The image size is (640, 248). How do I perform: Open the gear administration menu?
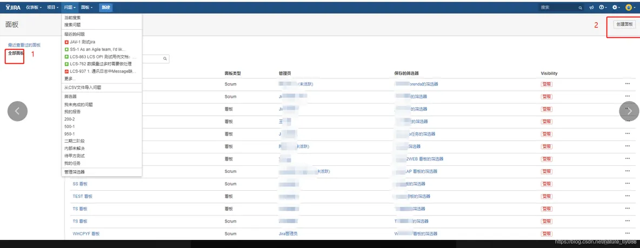coord(616,8)
